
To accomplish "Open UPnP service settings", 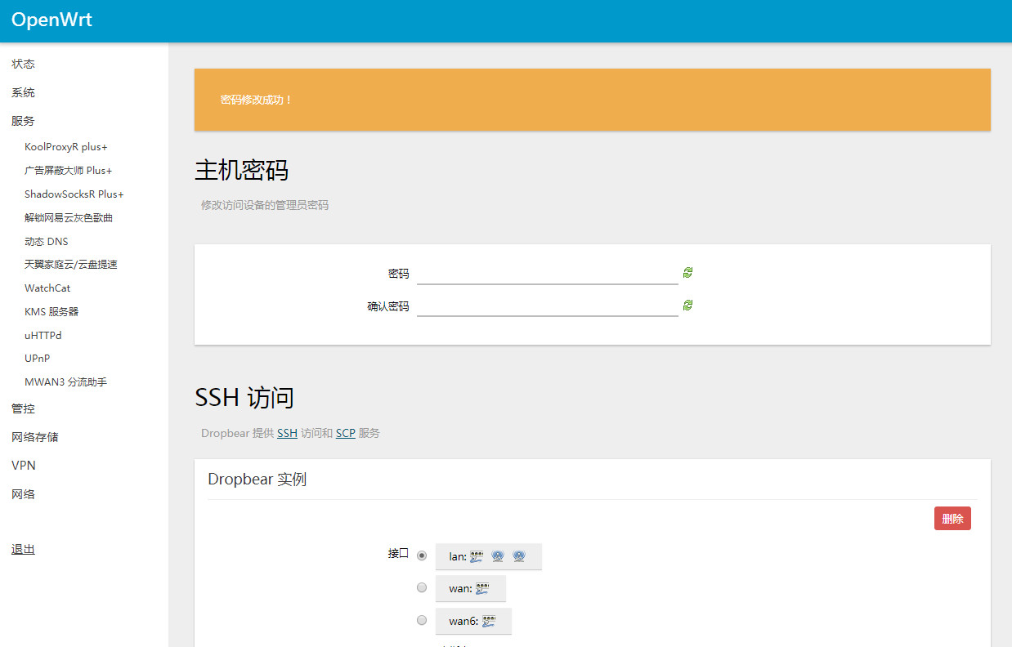I will coord(38,359).
